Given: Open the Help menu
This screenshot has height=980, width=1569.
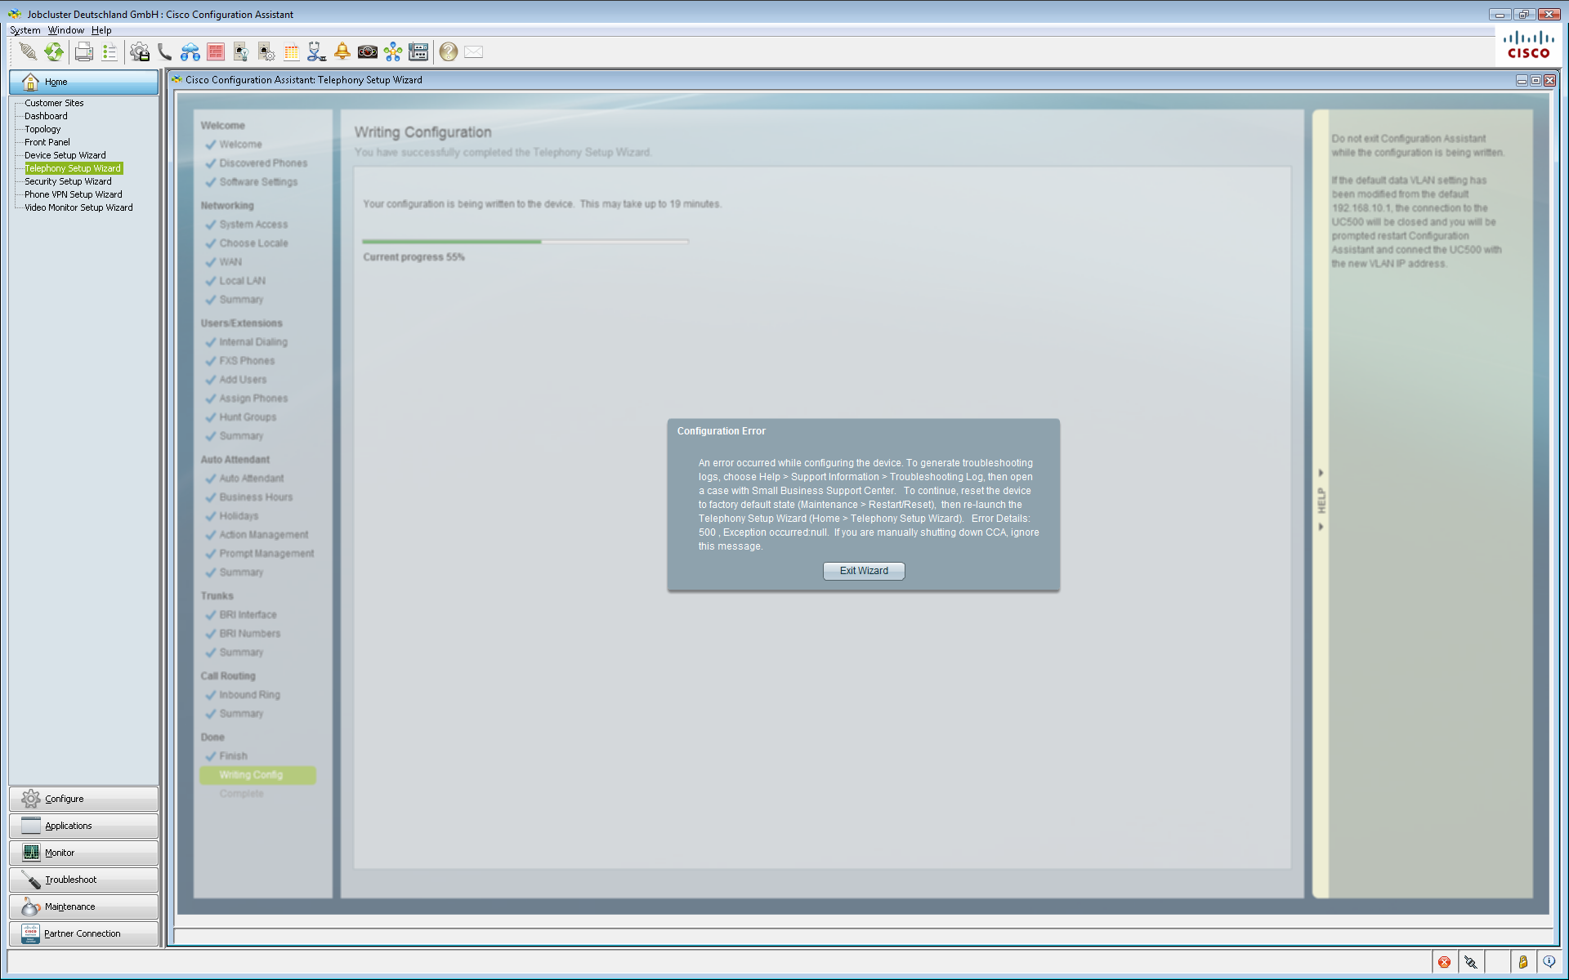Looking at the screenshot, I should click(101, 30).
